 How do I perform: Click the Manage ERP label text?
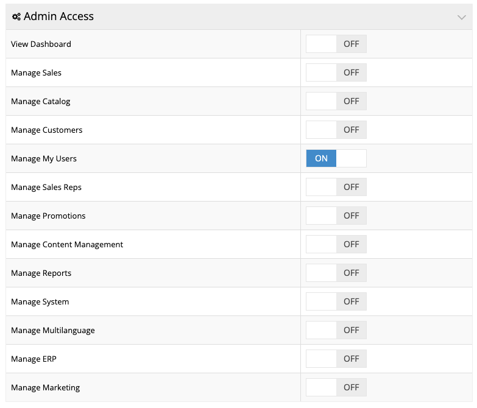point(34,359)
